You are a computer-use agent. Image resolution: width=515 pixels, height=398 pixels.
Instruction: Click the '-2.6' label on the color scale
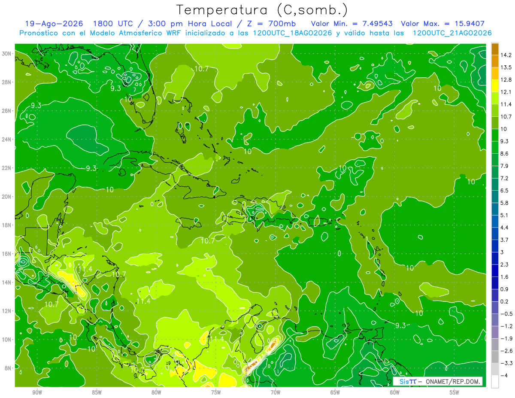click(x=506, y=351)
